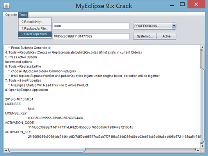This screenshot has height=156, width=208.
Task: Click horizontal scrollbar right arrow
Action: (198, 150)
